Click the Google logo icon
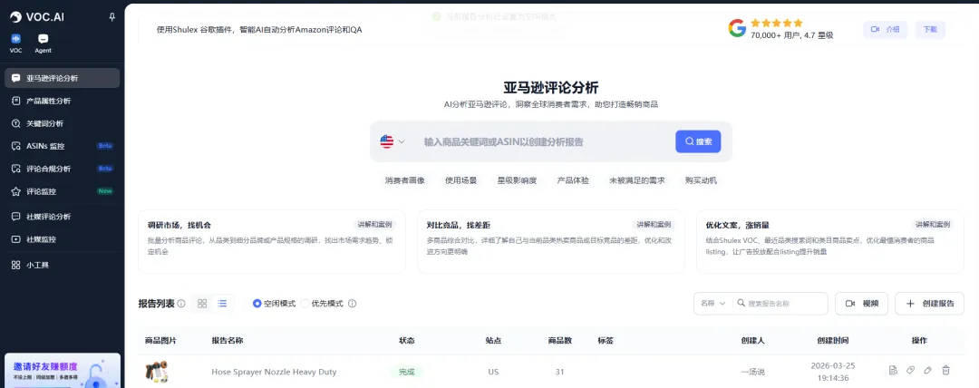 pyautogui.click(x=737, y=28)
